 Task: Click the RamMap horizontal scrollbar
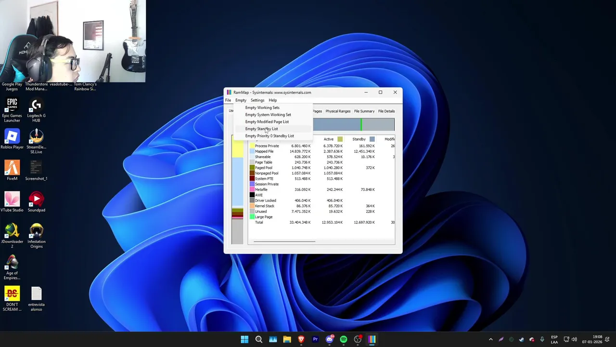(x=284, y=241)
